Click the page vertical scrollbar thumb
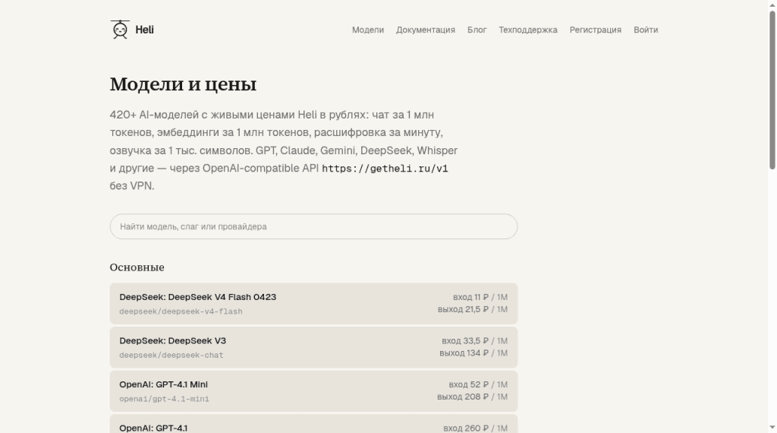Viewport: 777px width, 433px height. tap(772, 90)
